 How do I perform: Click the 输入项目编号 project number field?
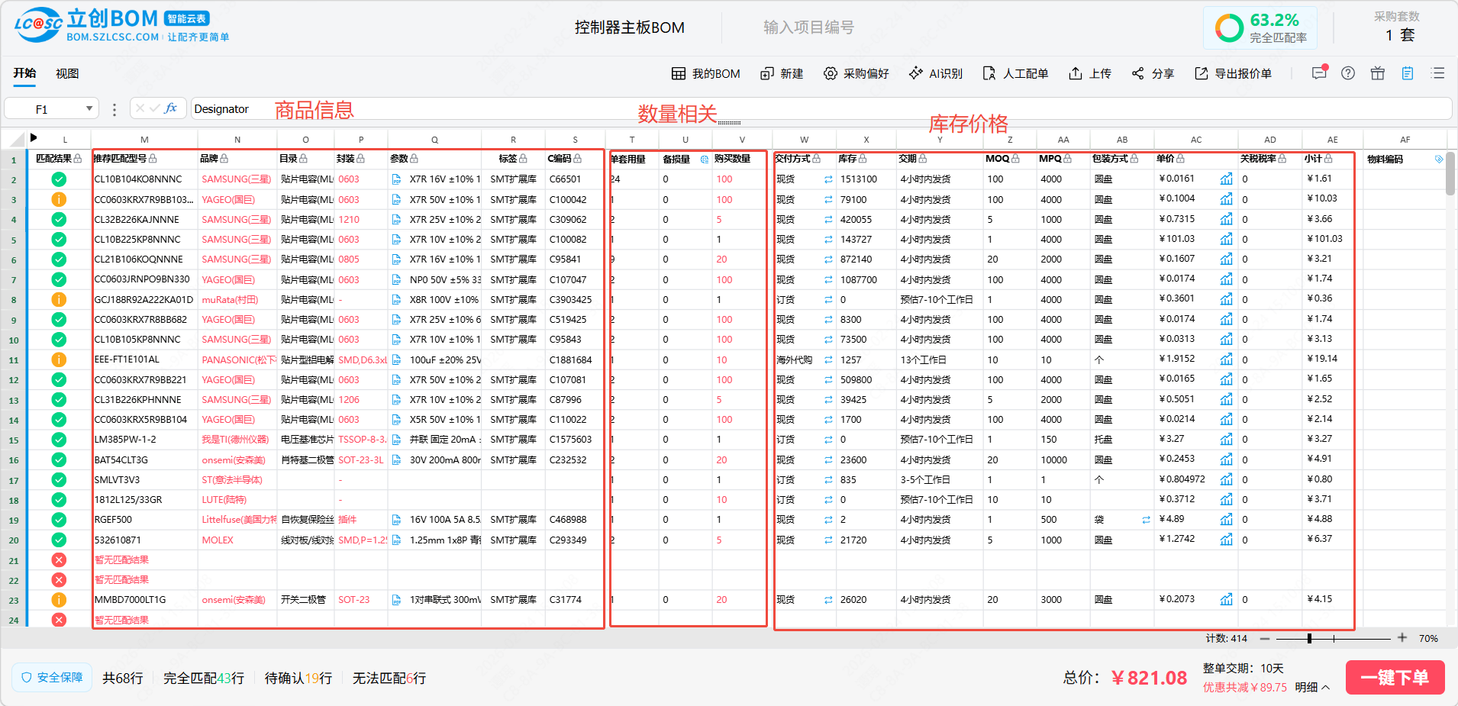(808, 27)
